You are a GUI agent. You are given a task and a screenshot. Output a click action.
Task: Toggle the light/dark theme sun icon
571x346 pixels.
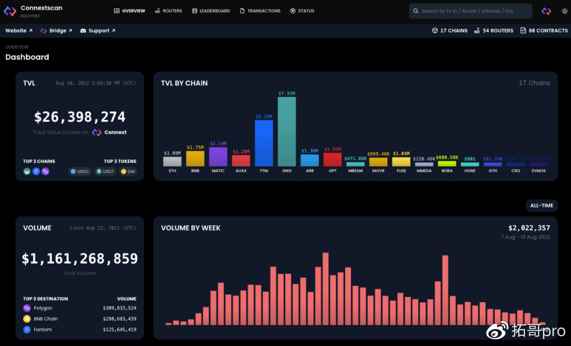pyautogui.click(x=564, y=11)
